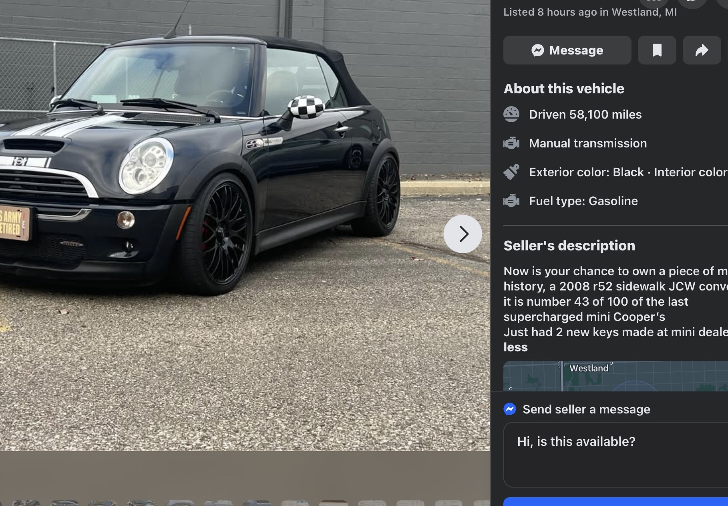Click the paint icon beside Exterior color

511,172
